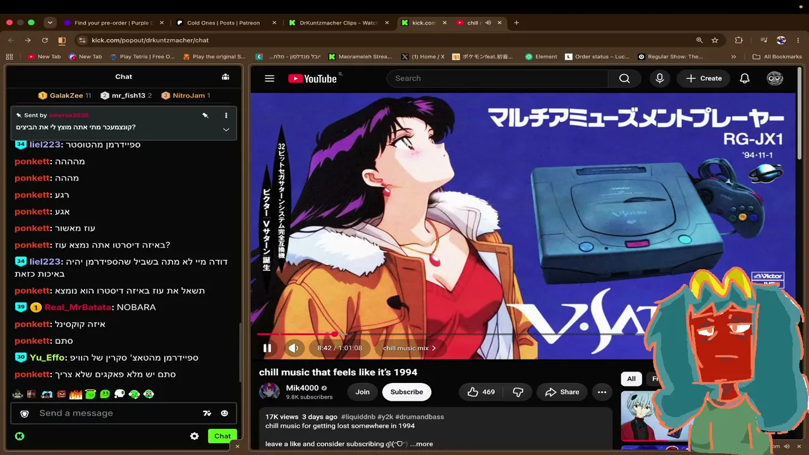Open more video actions menu
Viewport: 809px width, 455px height.
602,392
